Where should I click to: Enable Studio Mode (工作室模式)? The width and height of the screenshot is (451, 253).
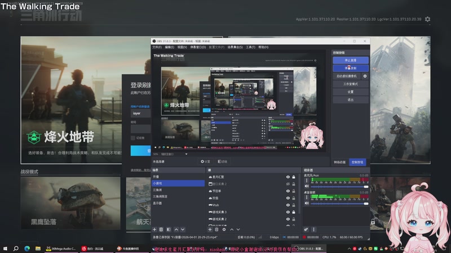(x=350, y=84)
